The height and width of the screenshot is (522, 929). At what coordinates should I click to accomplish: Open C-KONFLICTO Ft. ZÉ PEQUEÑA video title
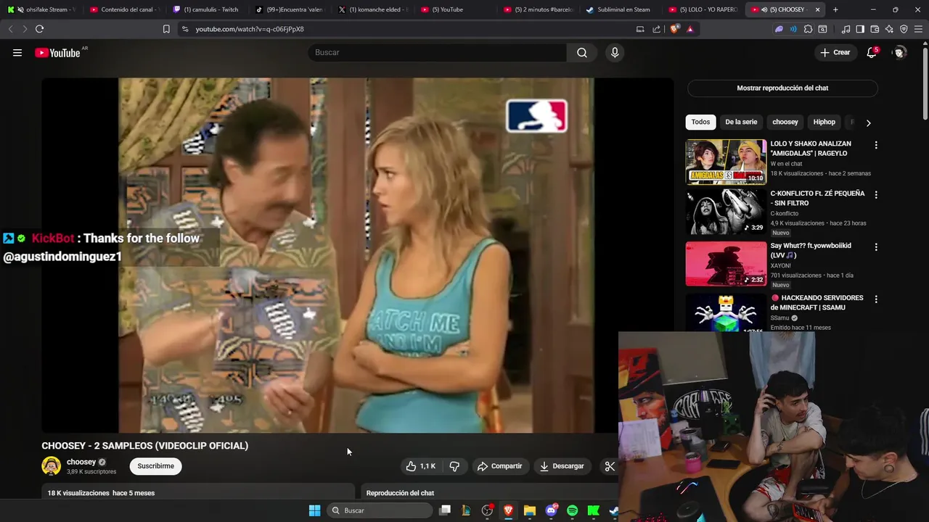pos(817,199)
